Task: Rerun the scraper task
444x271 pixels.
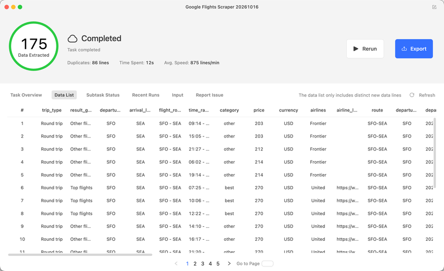Action: click(x=365, y=48)
